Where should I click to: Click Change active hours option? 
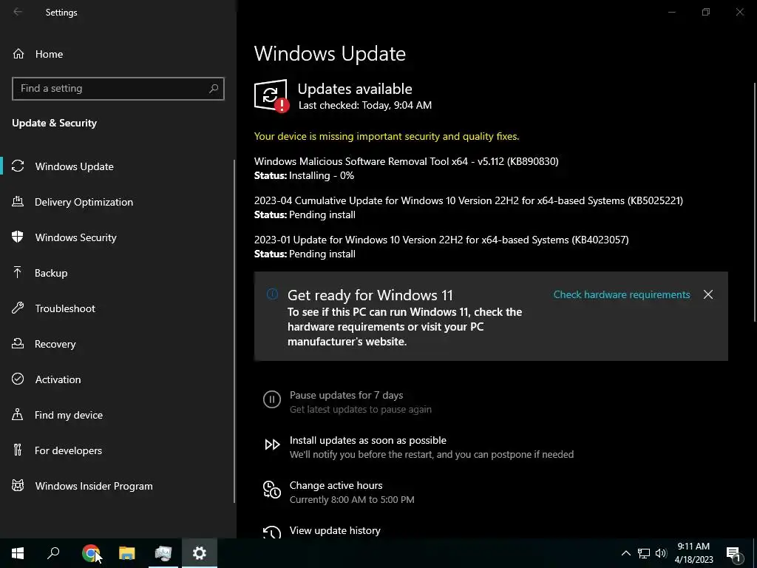pyautogui.click(x=336, y=485)
